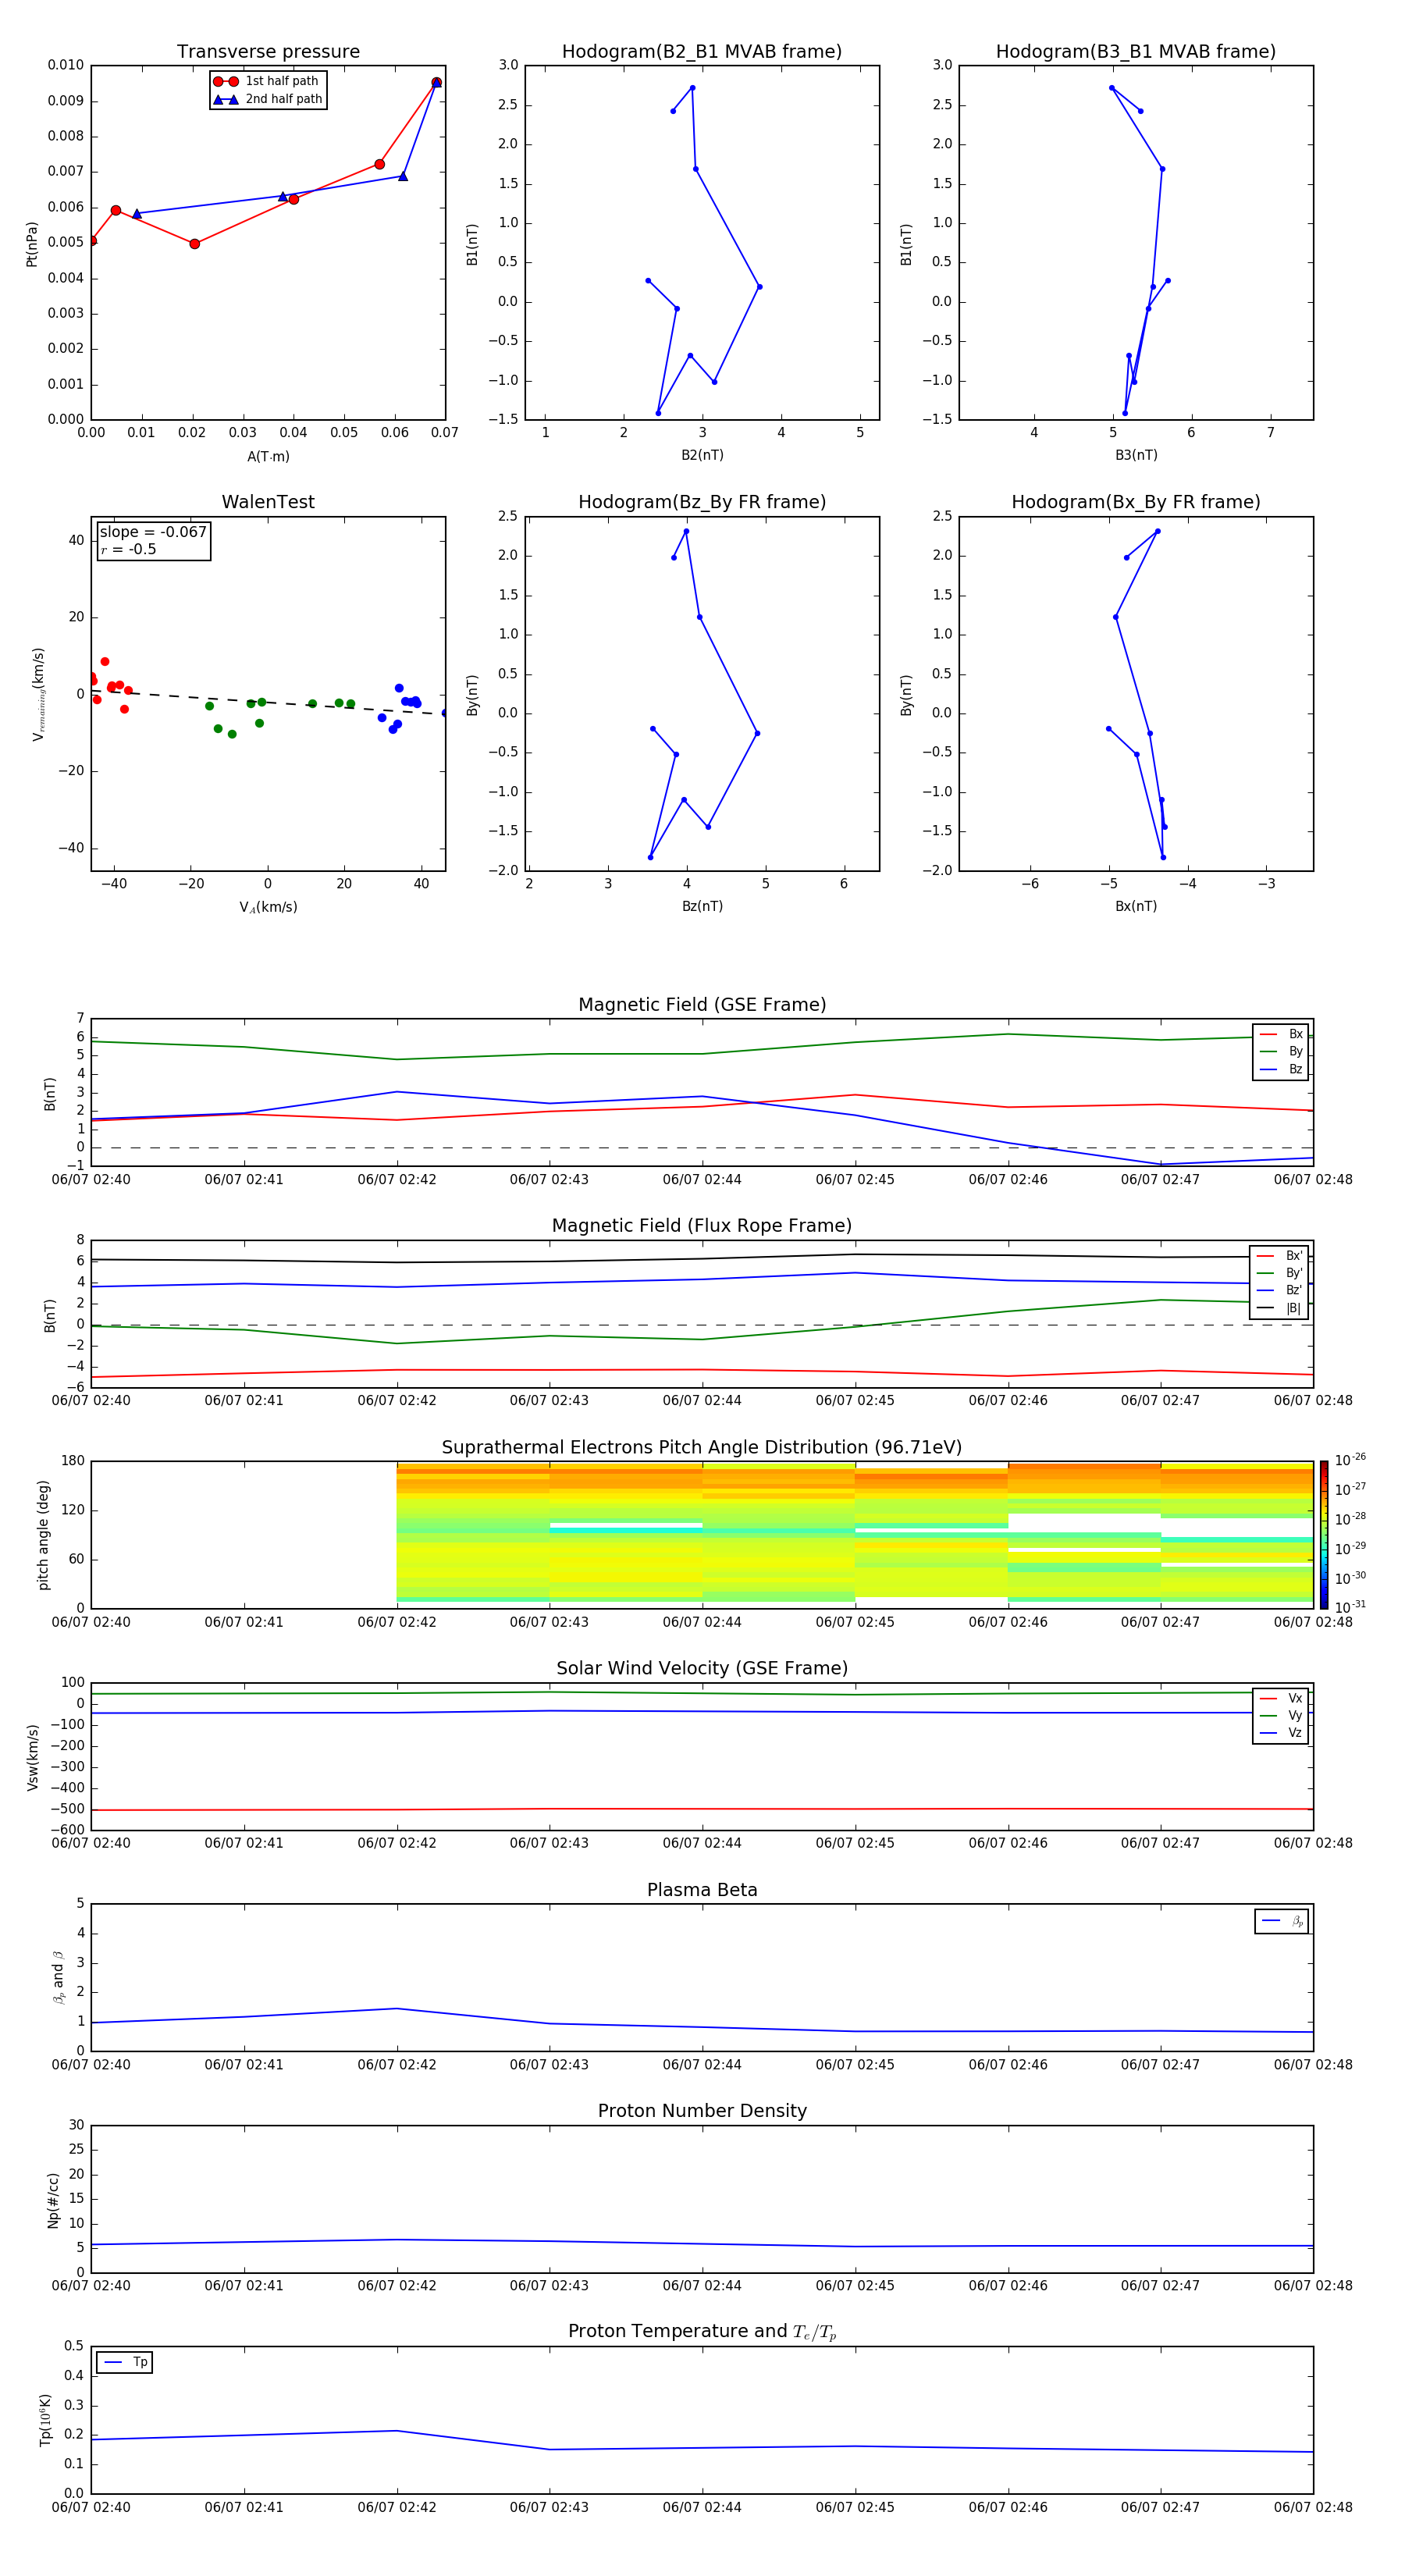Click '06/07 02:48' tick under temperature plot

(x=1313, y=2507)
